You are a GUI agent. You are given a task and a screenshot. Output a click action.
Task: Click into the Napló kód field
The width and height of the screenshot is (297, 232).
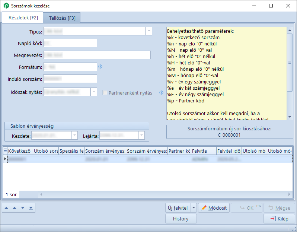click(x=70, y=43)
